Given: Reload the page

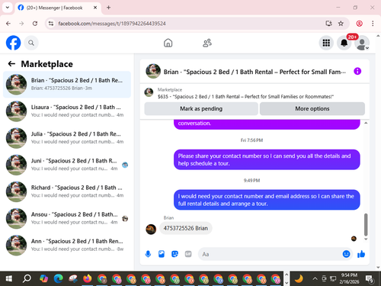Looking at the screenshot, I should pyautogui.click(x=35, y=24).
